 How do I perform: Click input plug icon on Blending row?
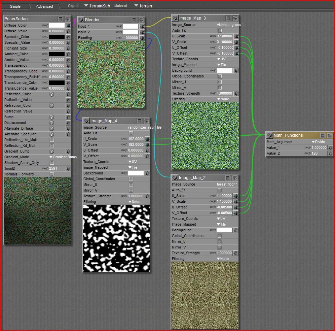tap(142, 38)
